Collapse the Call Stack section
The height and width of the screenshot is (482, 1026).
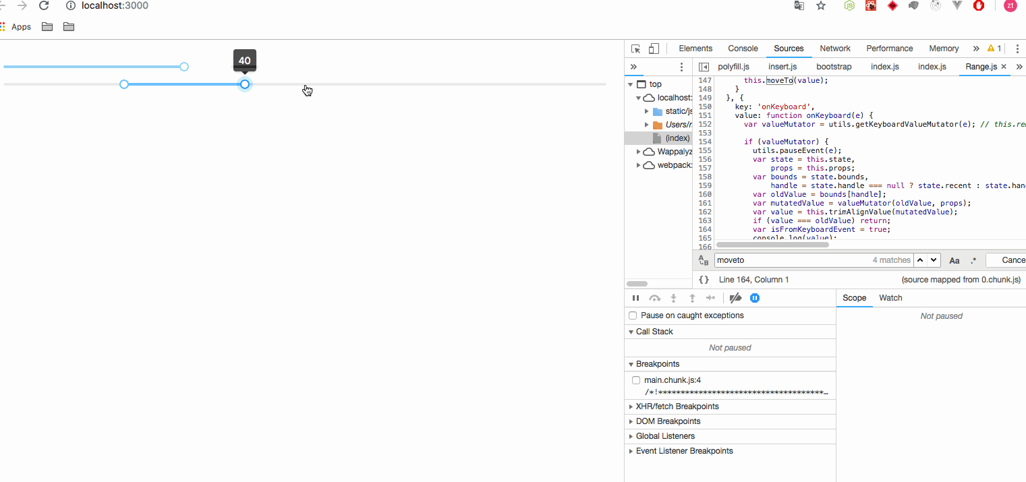[654, 332]
